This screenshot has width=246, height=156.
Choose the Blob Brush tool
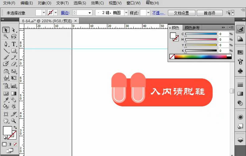(6, 64)
